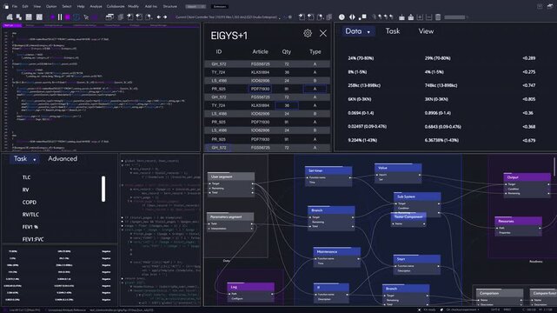Open the Analyze menu
This screenshot has height=313, width=557.
pyautogui.click(x=96, y=6)
